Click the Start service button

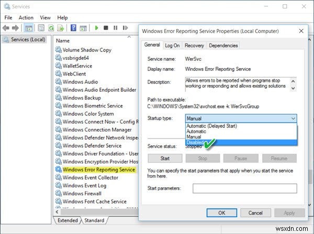(x=165, y=158)
